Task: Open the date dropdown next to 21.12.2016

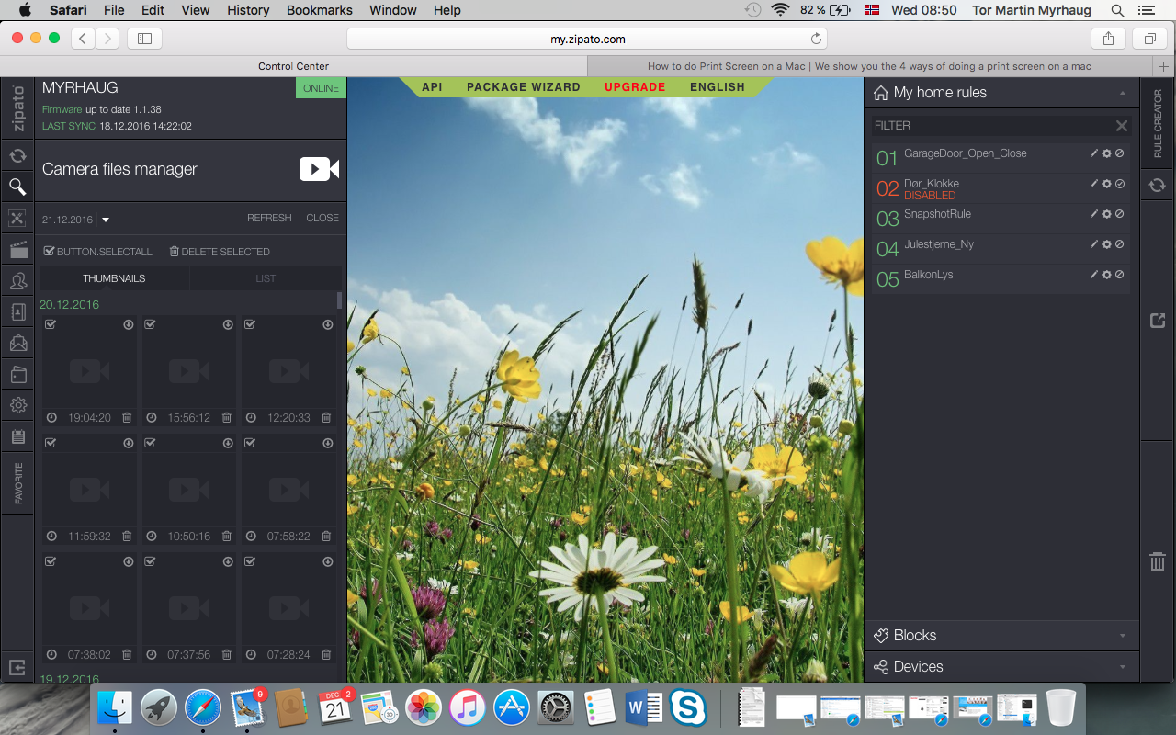Action: 106,220
